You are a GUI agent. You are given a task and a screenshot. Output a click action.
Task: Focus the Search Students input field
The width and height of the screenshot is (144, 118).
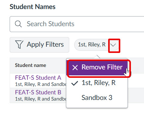pyautogui.click(x=77, y=24)
